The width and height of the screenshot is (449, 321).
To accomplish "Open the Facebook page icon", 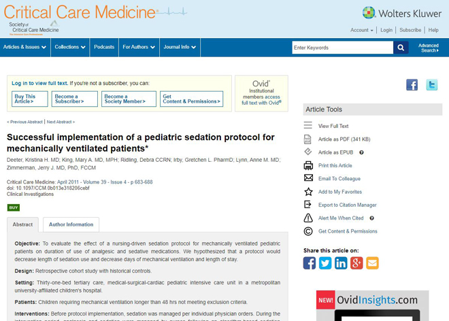I will coord(412,85).
